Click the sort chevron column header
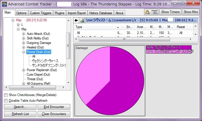Viewport: 202px width, 121px height. coord(120,27)
